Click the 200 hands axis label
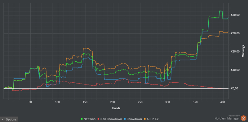Viewport: 248px width, 122px height. (x=113, y=102)
